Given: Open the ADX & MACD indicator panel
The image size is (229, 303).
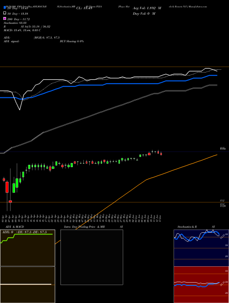Looking at the screenshot, I should pyautogui.click(x=27, y=266).
